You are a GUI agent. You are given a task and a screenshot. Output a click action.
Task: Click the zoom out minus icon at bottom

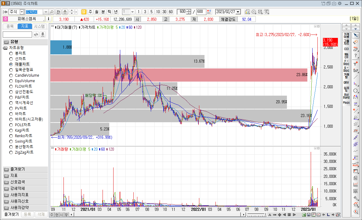click(x=275, y=215)
